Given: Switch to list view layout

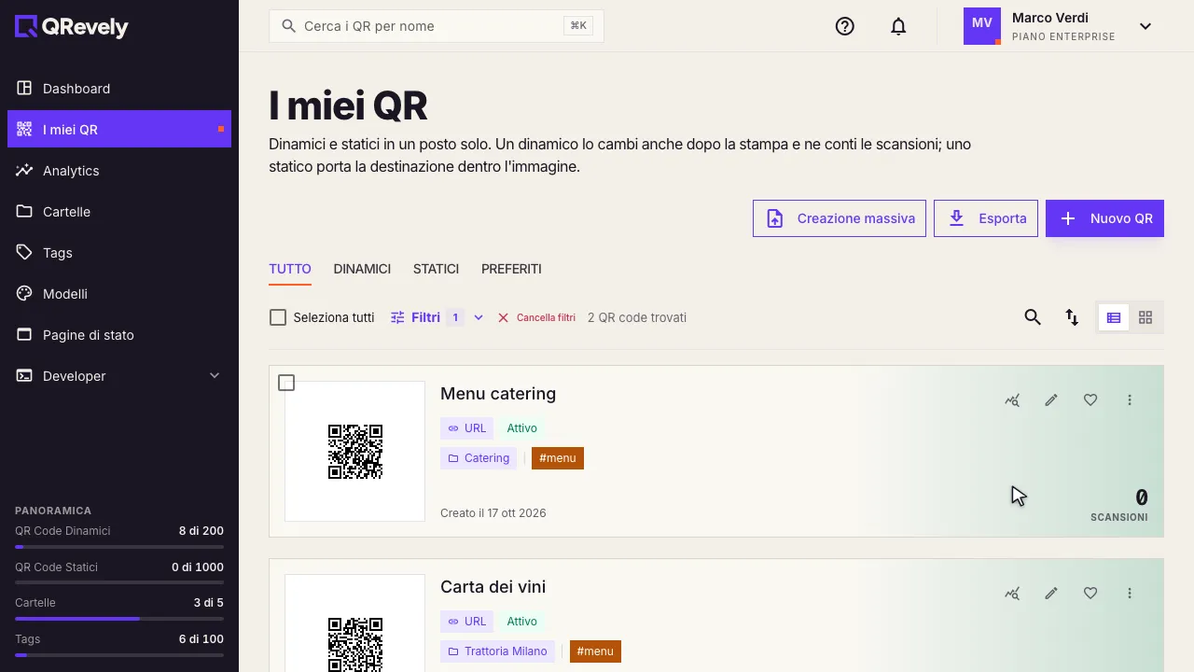Looking at the screenshot, I should point(1114,317).
